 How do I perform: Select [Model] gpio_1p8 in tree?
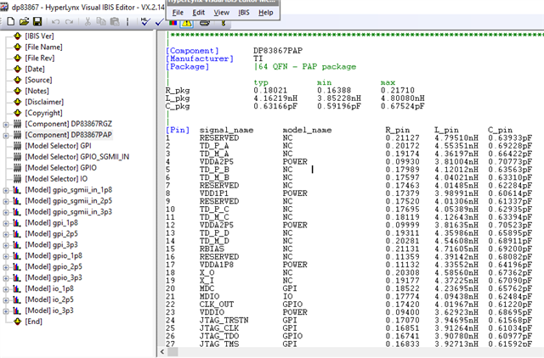54,255
